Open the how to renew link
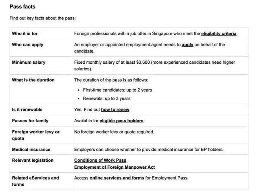This screenshot has width=258, height=194. coord(115,110)
